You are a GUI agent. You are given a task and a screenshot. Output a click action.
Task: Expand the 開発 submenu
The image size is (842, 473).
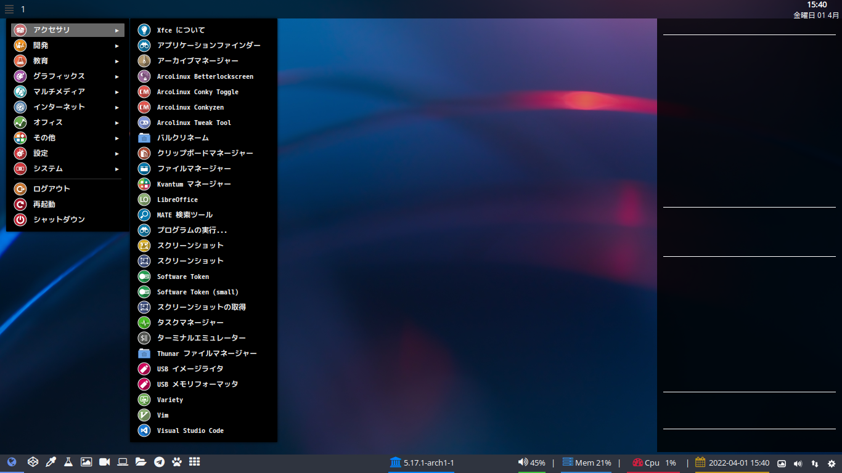[68, 45]
